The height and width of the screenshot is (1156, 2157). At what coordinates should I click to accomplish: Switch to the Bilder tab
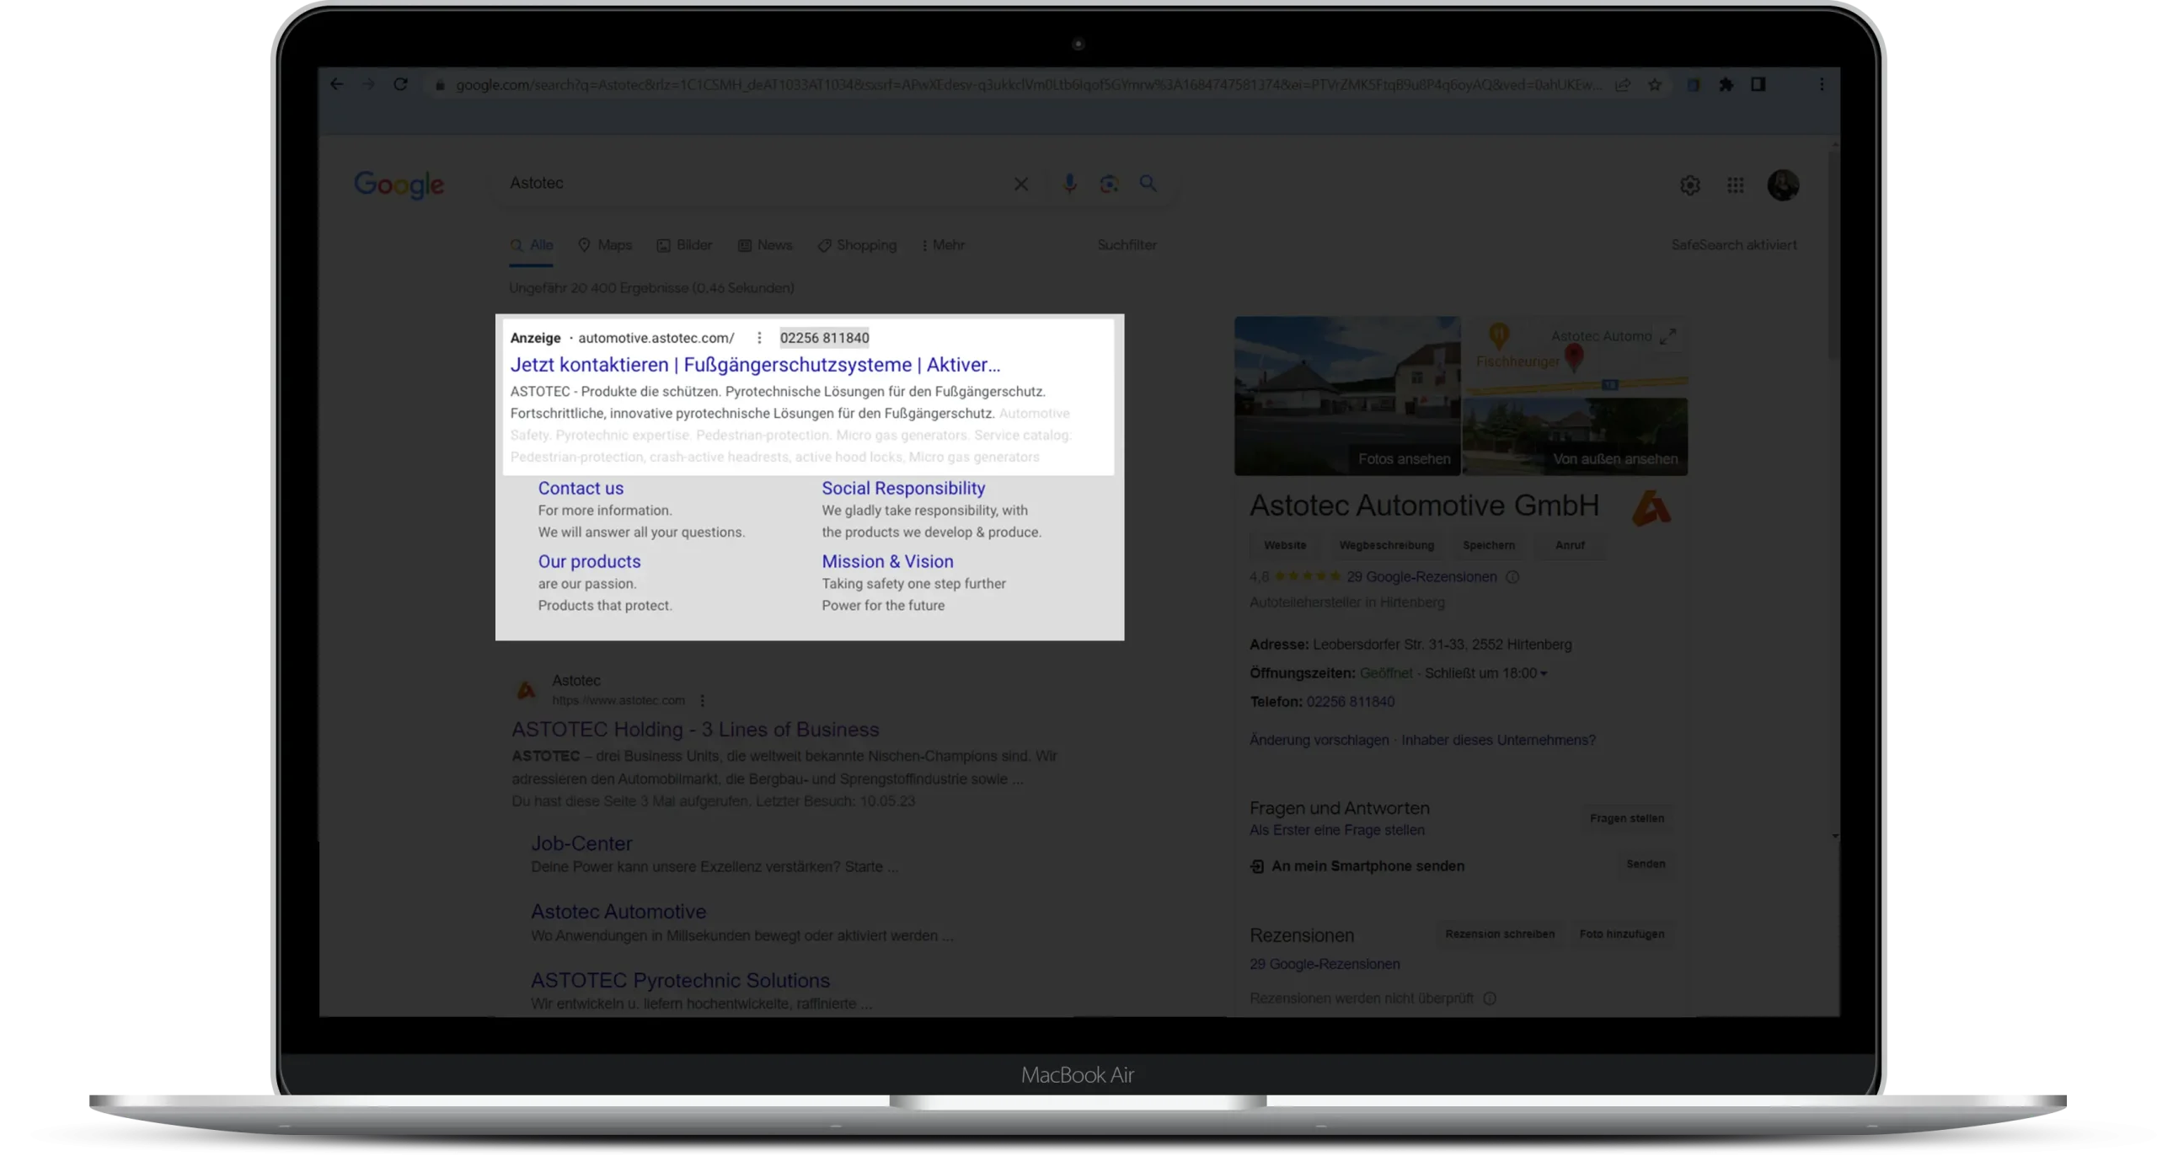tap(684, 245)
